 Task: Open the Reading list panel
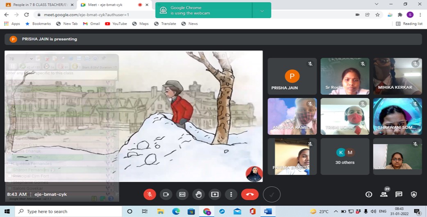pyautogui.click(x=409, y=24)
